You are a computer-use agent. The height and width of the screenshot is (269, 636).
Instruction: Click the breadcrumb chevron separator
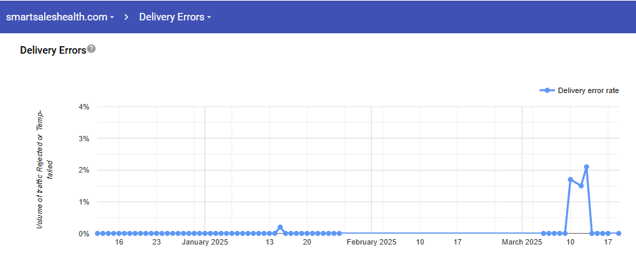126,17
